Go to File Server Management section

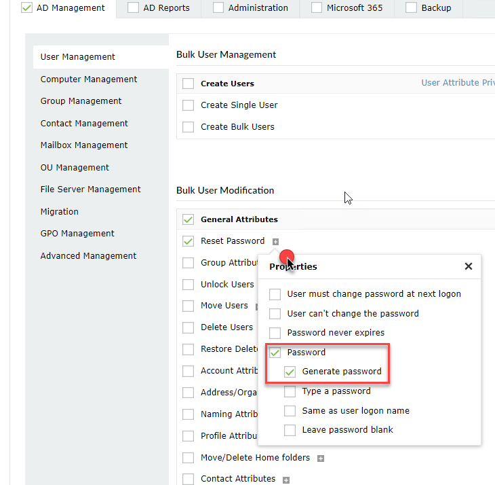pos(90,190)
